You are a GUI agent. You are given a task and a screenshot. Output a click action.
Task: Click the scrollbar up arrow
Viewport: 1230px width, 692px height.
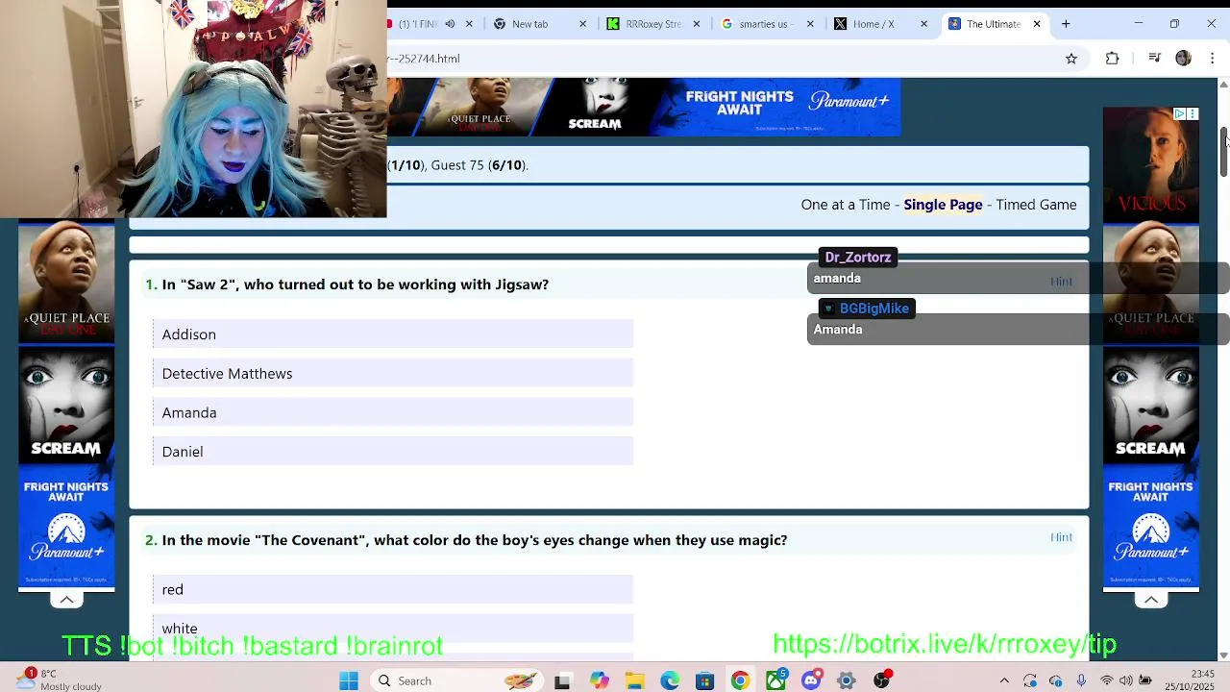[x=1223, y=85]
